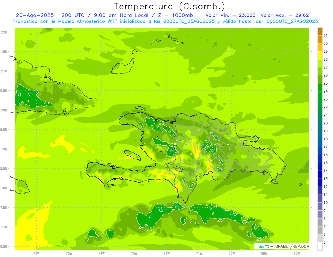Click the '17N' latitude axis label
333x257 pixels.
4,227
